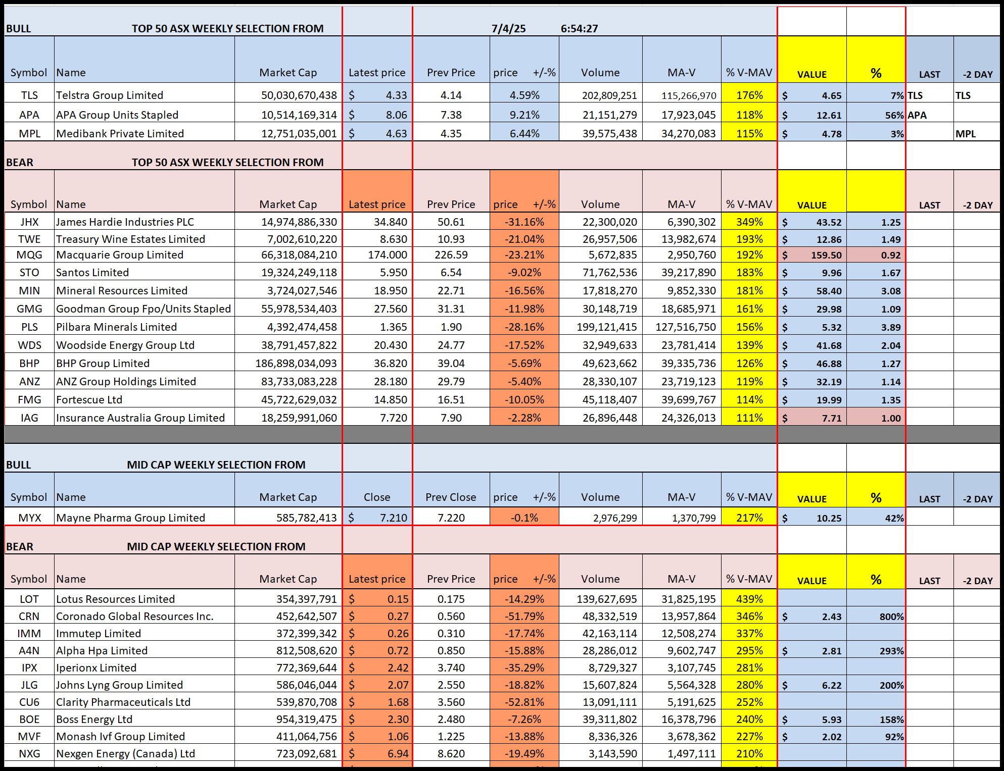Click Treasury Wine Estates Limited cell
Image resolution: width=1004 pixels, height=771 pixels.
145,239
